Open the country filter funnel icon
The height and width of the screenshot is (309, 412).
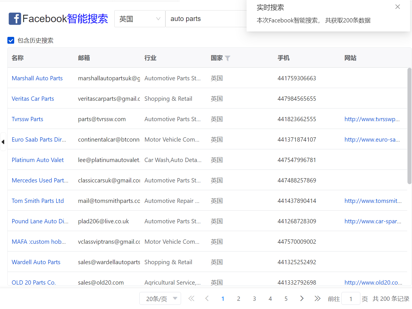(x=228, y=58)
